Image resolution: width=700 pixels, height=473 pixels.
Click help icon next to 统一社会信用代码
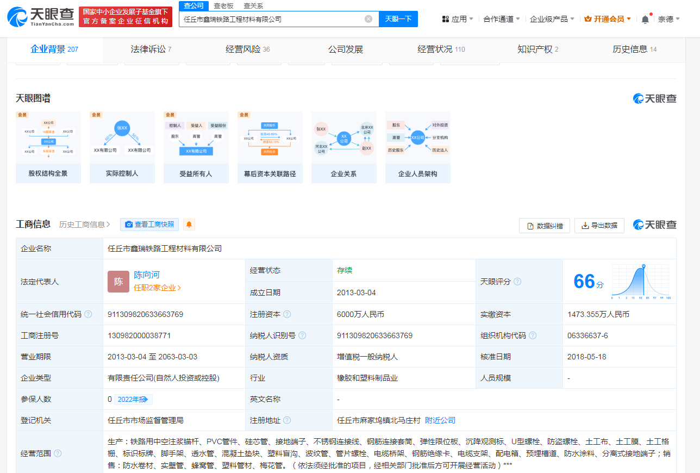click(89, 314)
